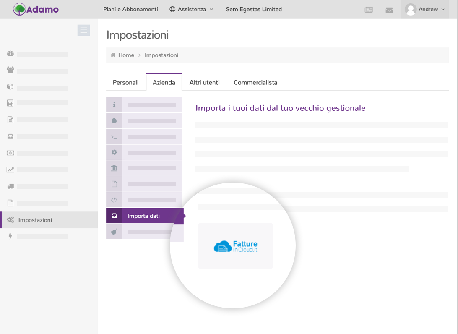Open Piani e Abbonamenti page

tap(130, 9)
